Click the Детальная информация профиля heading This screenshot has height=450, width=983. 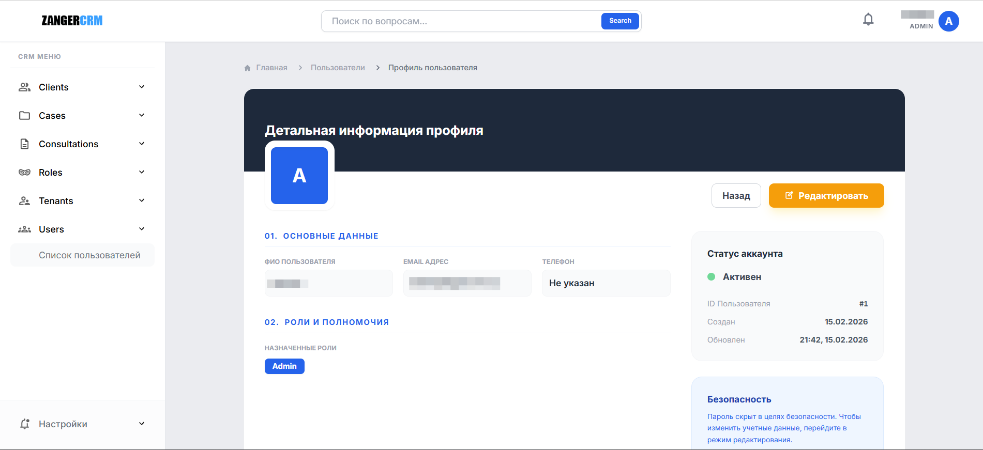[x=374, y=130]
